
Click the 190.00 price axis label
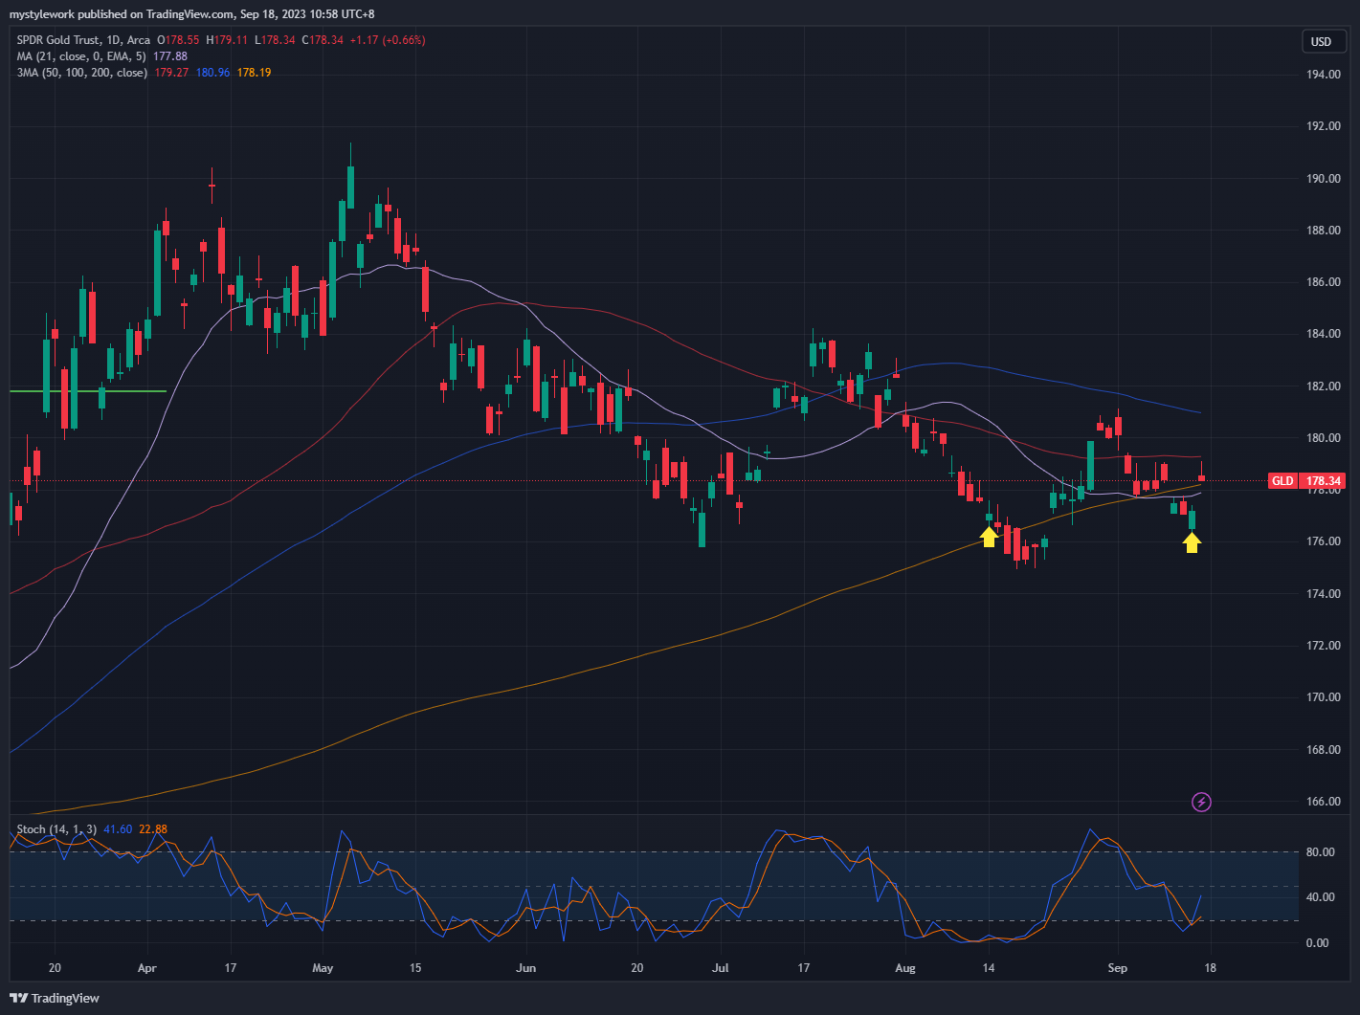1323,179
